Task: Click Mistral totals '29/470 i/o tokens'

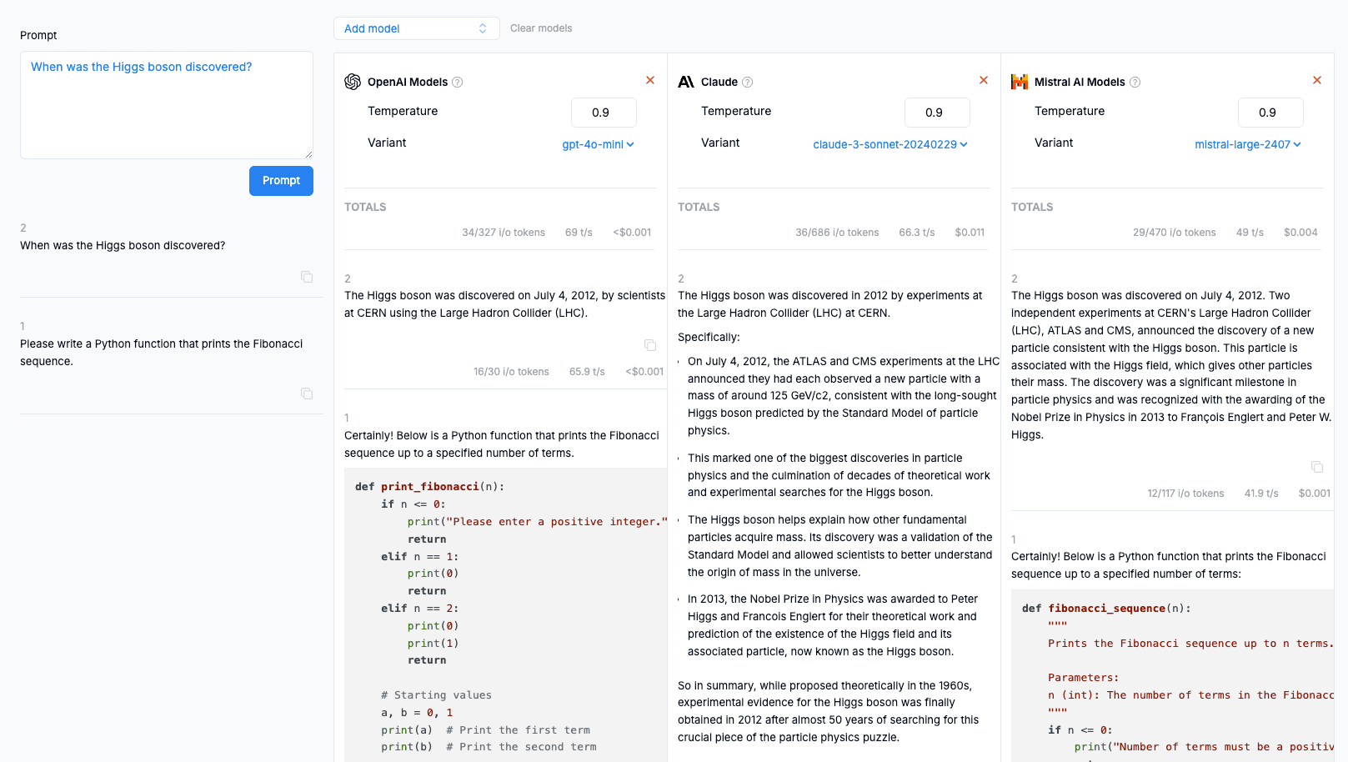Action: tap(1174, 233)
